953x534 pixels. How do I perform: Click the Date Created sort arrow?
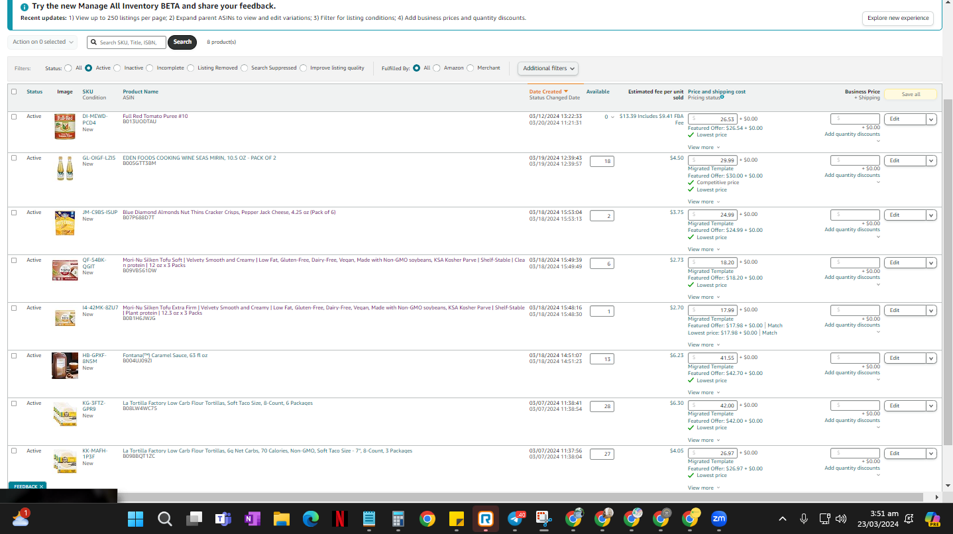566,91
